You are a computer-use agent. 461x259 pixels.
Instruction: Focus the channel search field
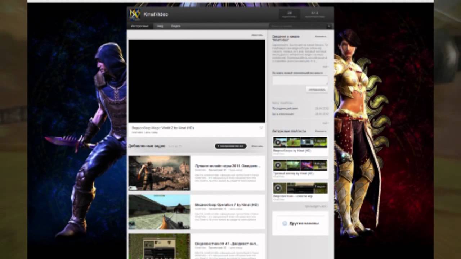298,26
